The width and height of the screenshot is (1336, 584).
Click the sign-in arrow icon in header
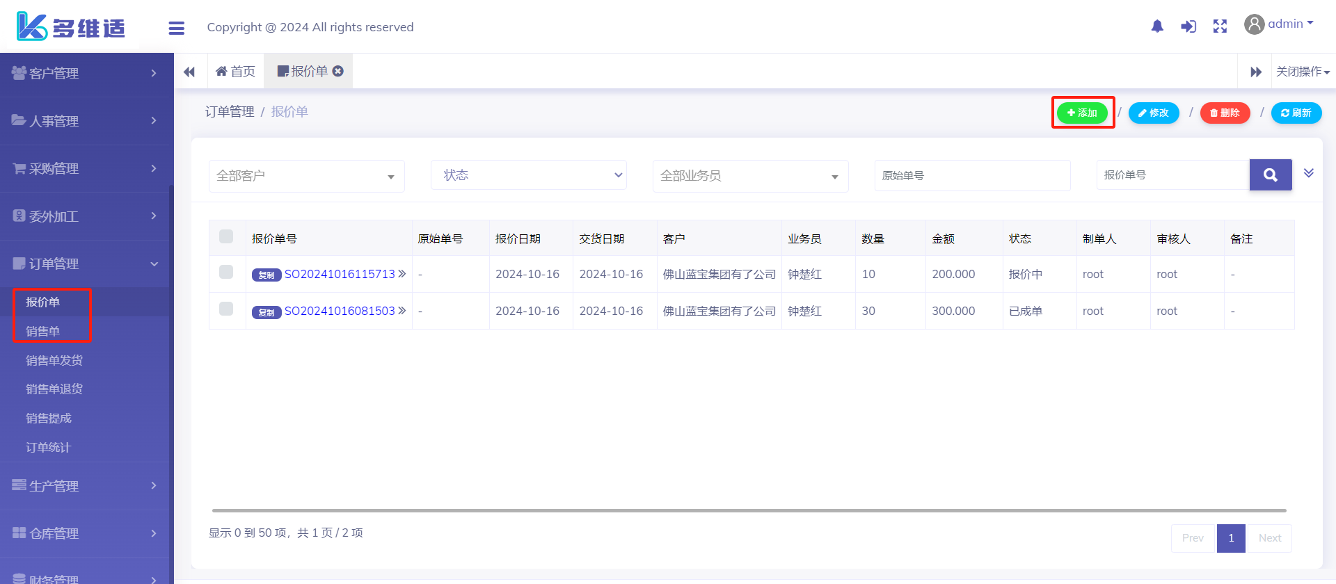pos(1188,26)
